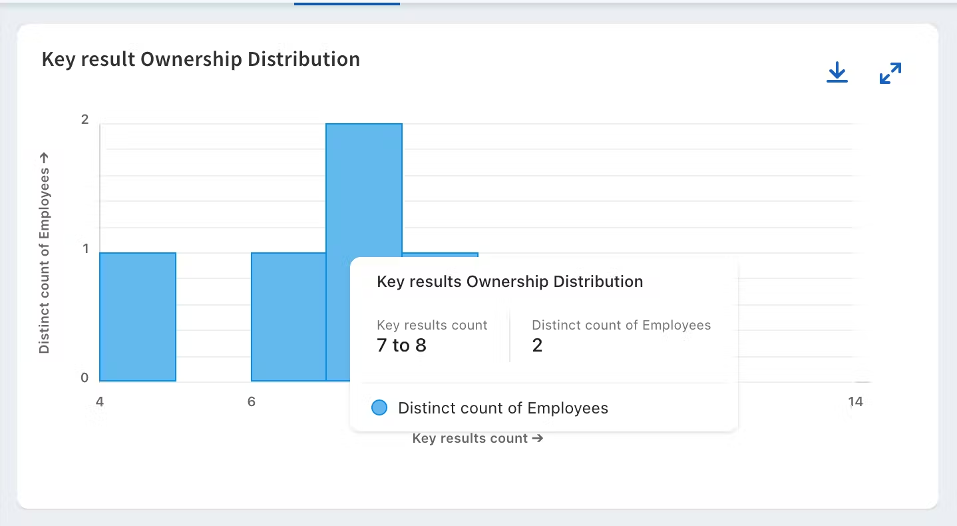Click the 'Key result Ownership Distribution' card title
This screenshot has height=526, width=957.
tap(200, 59)
